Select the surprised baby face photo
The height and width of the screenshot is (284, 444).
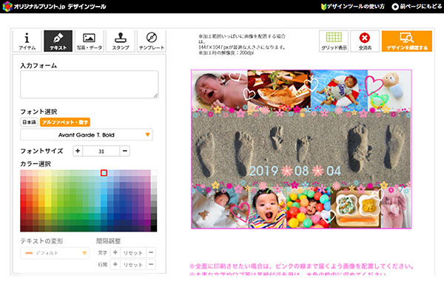(267, 208)
